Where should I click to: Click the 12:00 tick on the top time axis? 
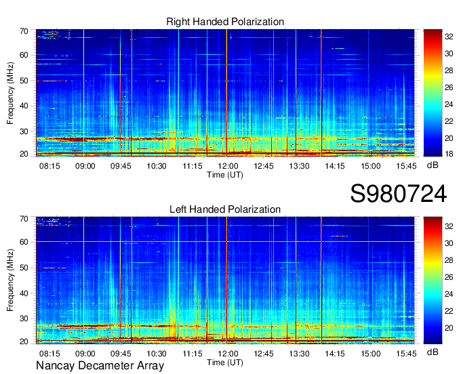pos(228,166)
